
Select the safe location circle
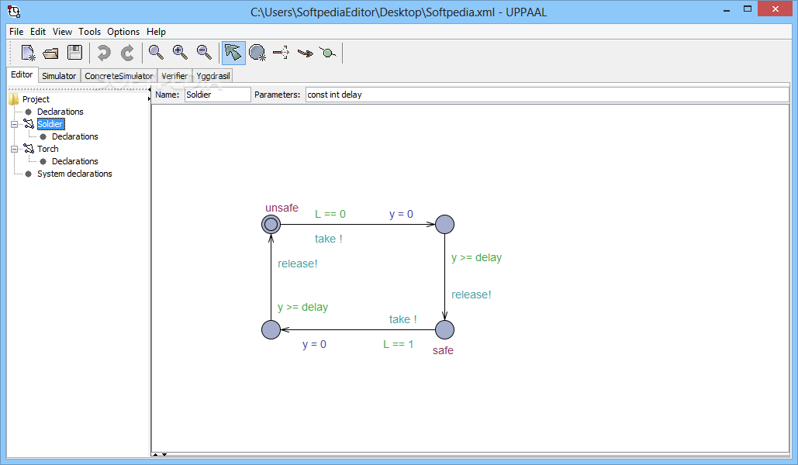click(x=444, y=329)
